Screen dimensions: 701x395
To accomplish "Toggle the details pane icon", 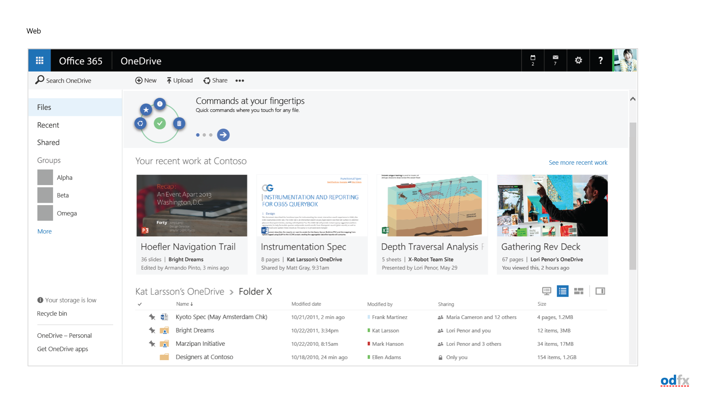I will click(600, 291).
